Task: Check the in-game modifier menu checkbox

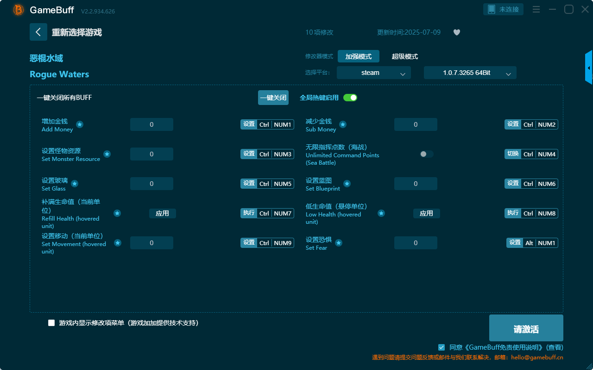Action: 51,323
